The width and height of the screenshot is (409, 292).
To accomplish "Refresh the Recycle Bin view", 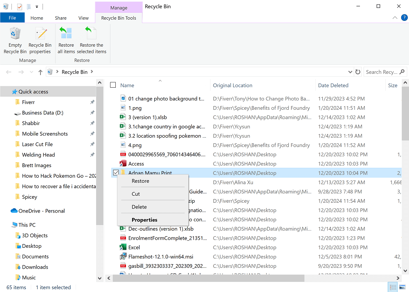I will [x=358, y=72].
